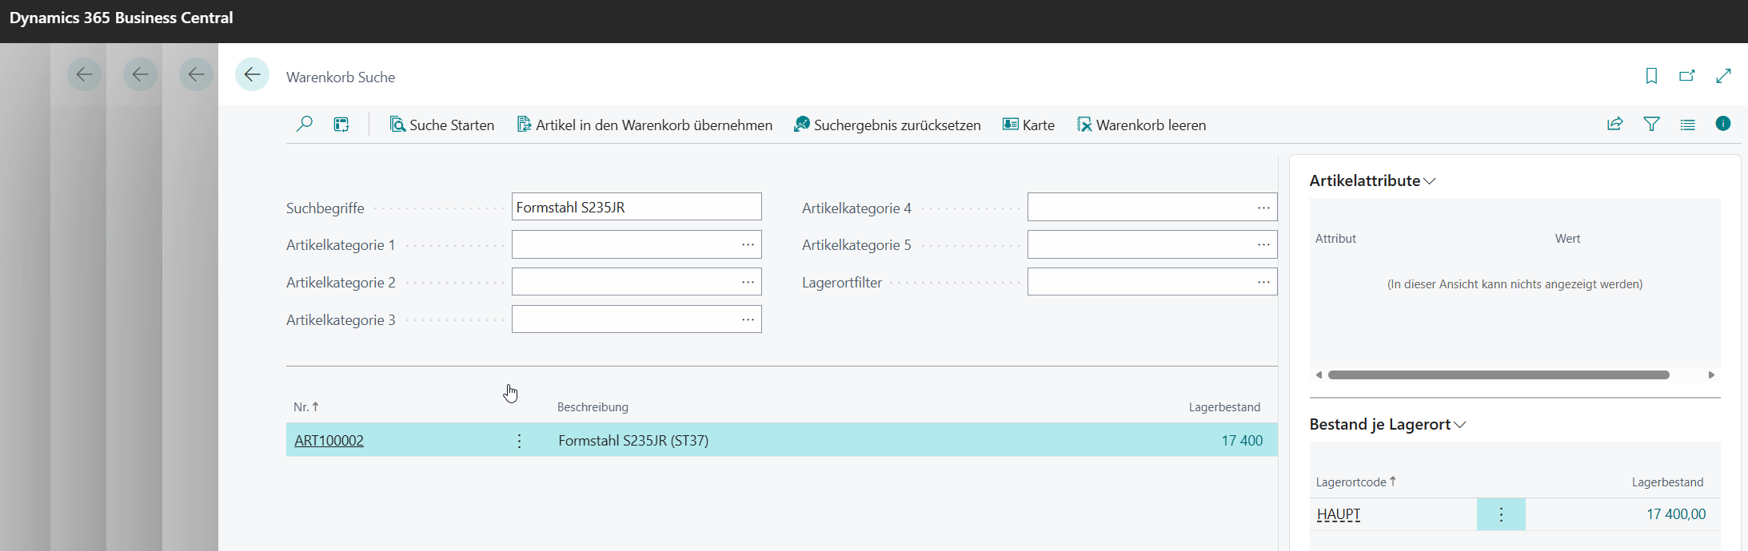Click the search magnifier icon in toolbar

click(x=304, y=125)
